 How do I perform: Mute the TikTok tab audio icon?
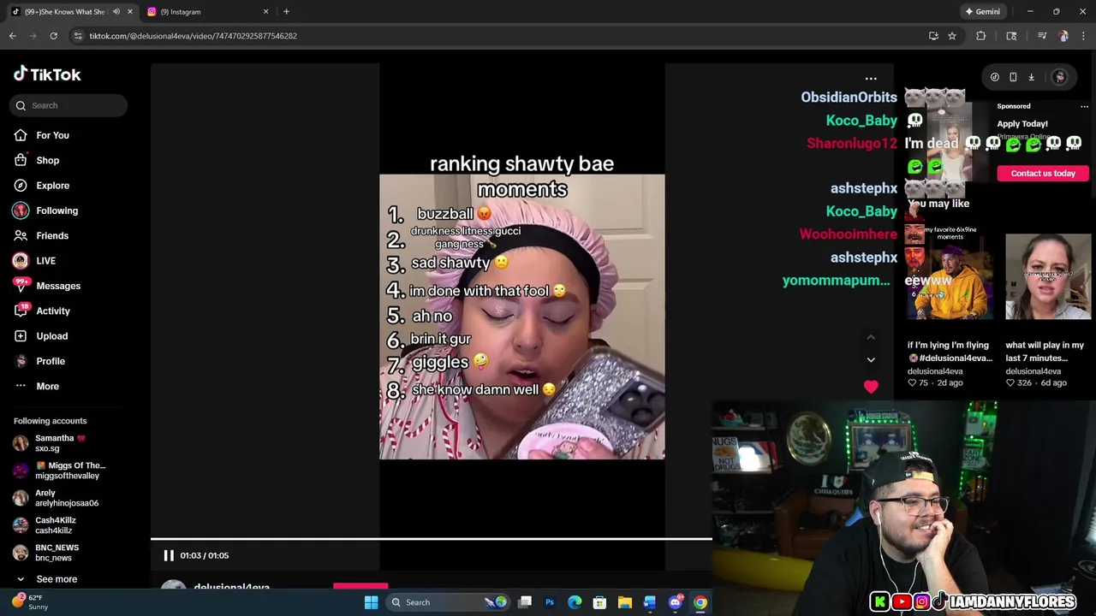pyautogui.click(x=116, y=12)
